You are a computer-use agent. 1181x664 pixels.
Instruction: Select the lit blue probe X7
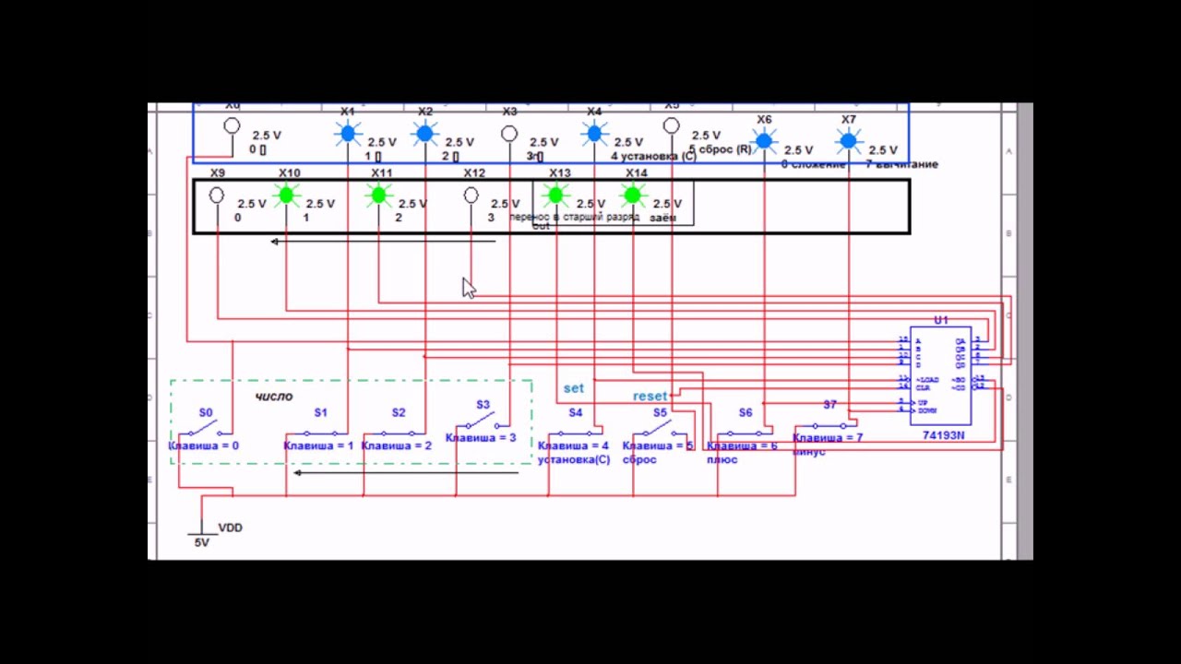[x=848, y=142]
